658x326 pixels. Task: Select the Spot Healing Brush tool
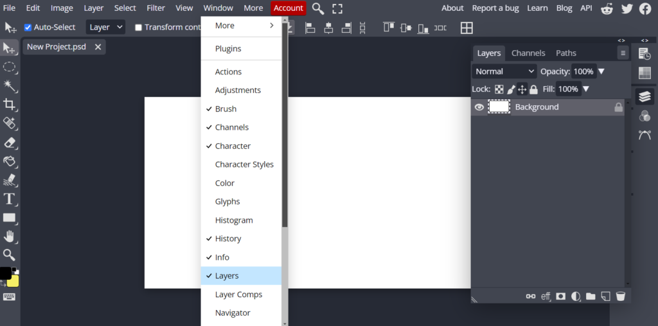[x=9, y=123]
